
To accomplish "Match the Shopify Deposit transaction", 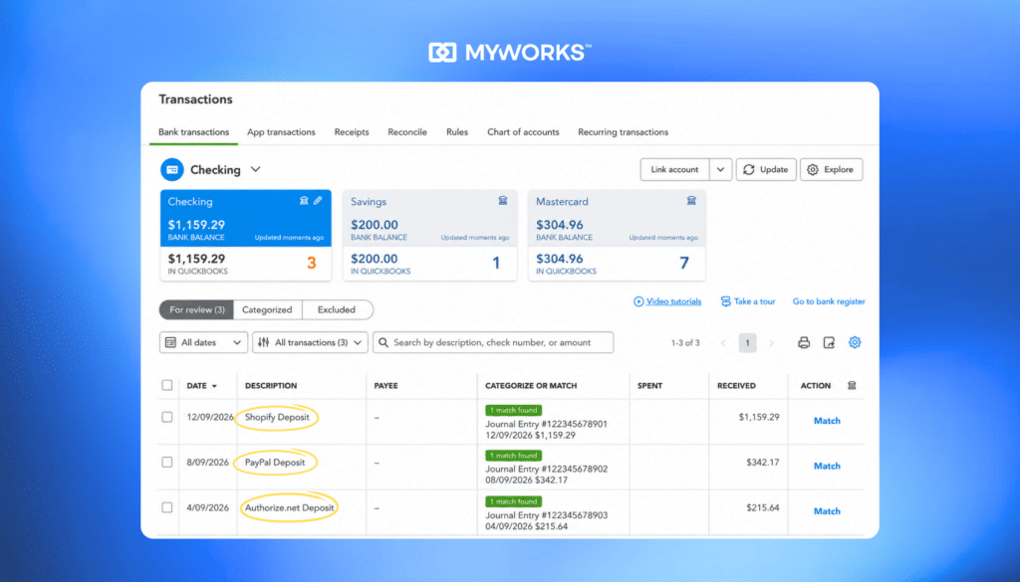I will tap(827, 421).
